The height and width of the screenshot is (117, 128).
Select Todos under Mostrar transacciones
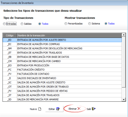point(106,24)
